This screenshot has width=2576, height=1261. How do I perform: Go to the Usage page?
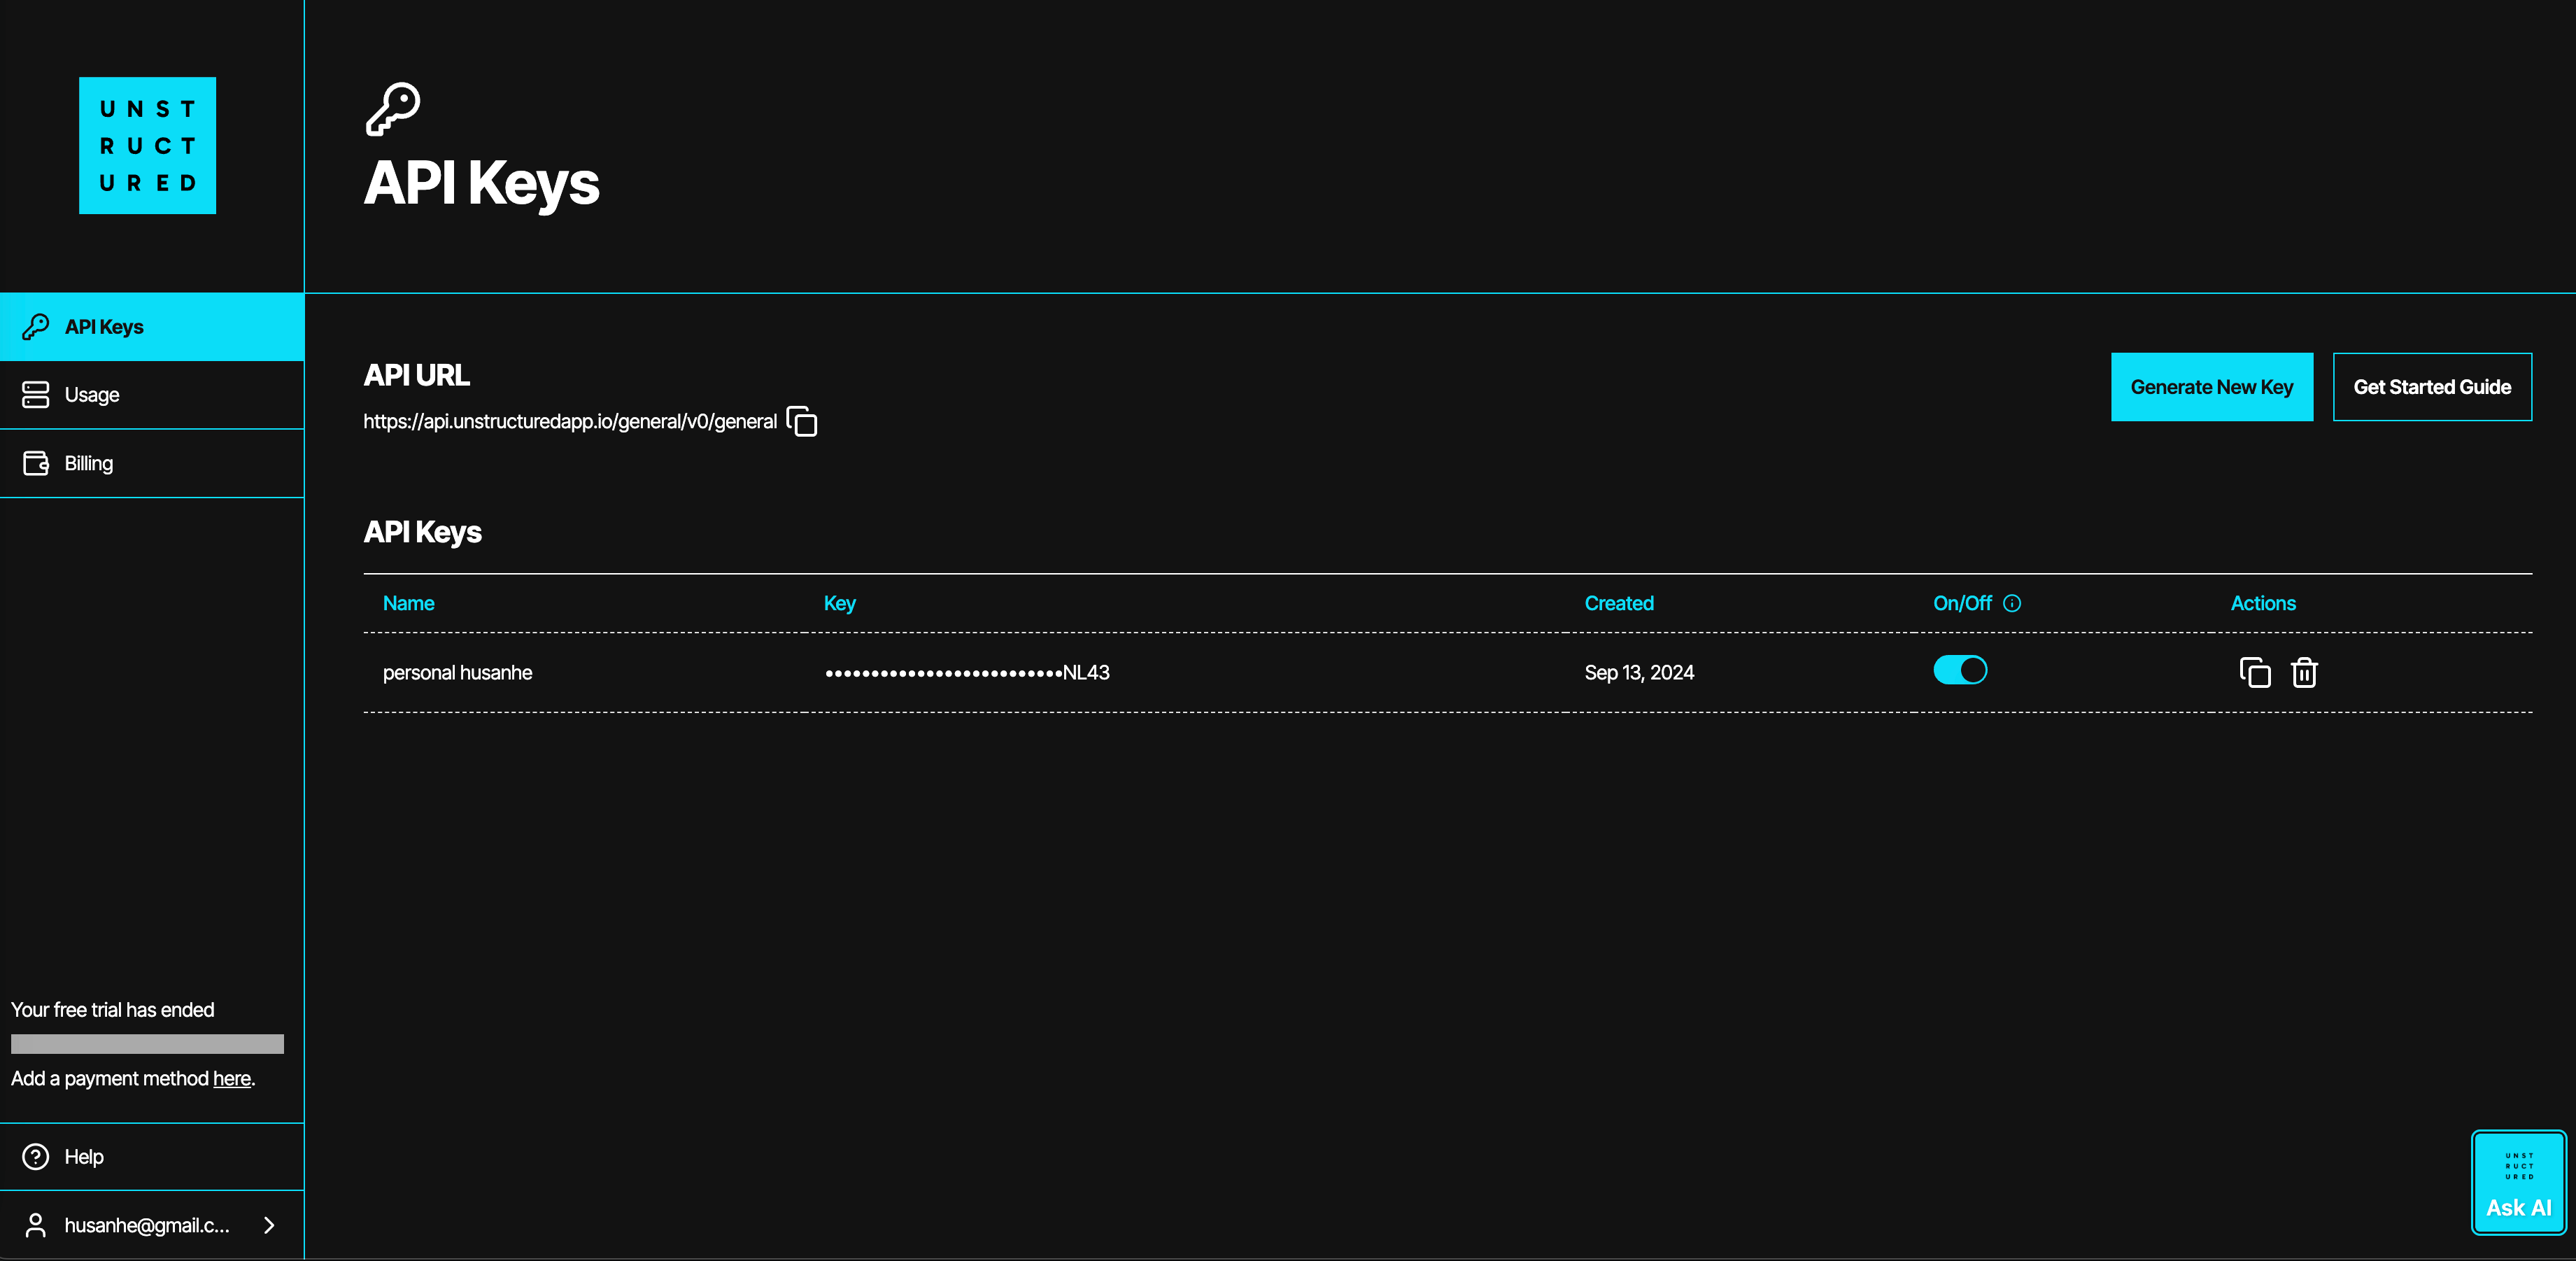coord(152,395)
